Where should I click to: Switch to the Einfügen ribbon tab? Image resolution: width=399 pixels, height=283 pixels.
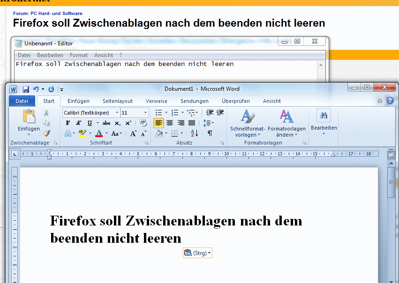click(78, 101)
